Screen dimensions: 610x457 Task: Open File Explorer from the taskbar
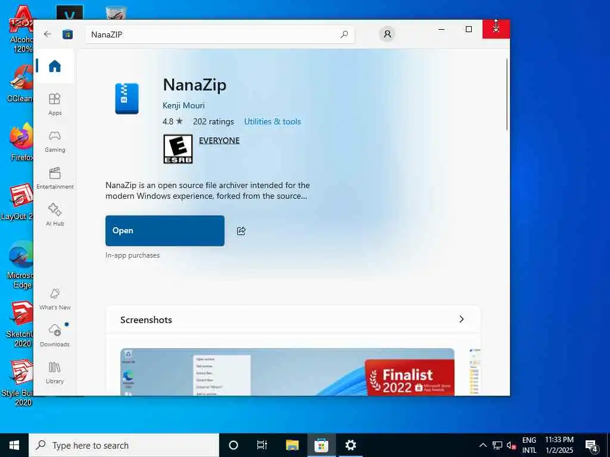click(x=292, y=445)
